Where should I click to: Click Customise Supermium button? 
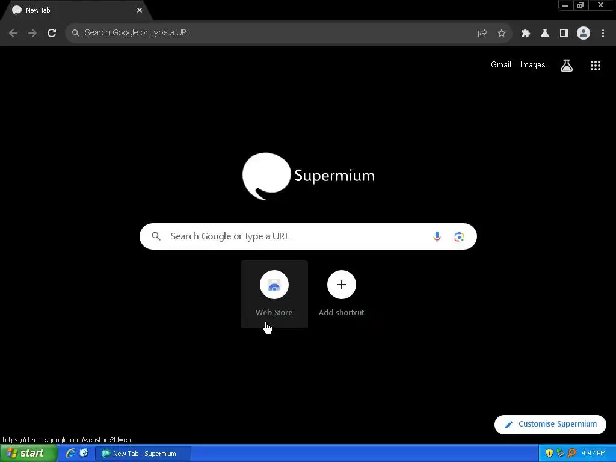[550, 424]
